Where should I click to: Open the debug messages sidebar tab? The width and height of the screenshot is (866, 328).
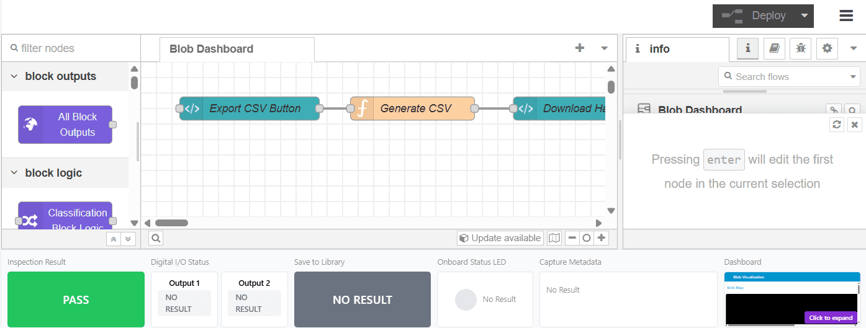point(800,48)
